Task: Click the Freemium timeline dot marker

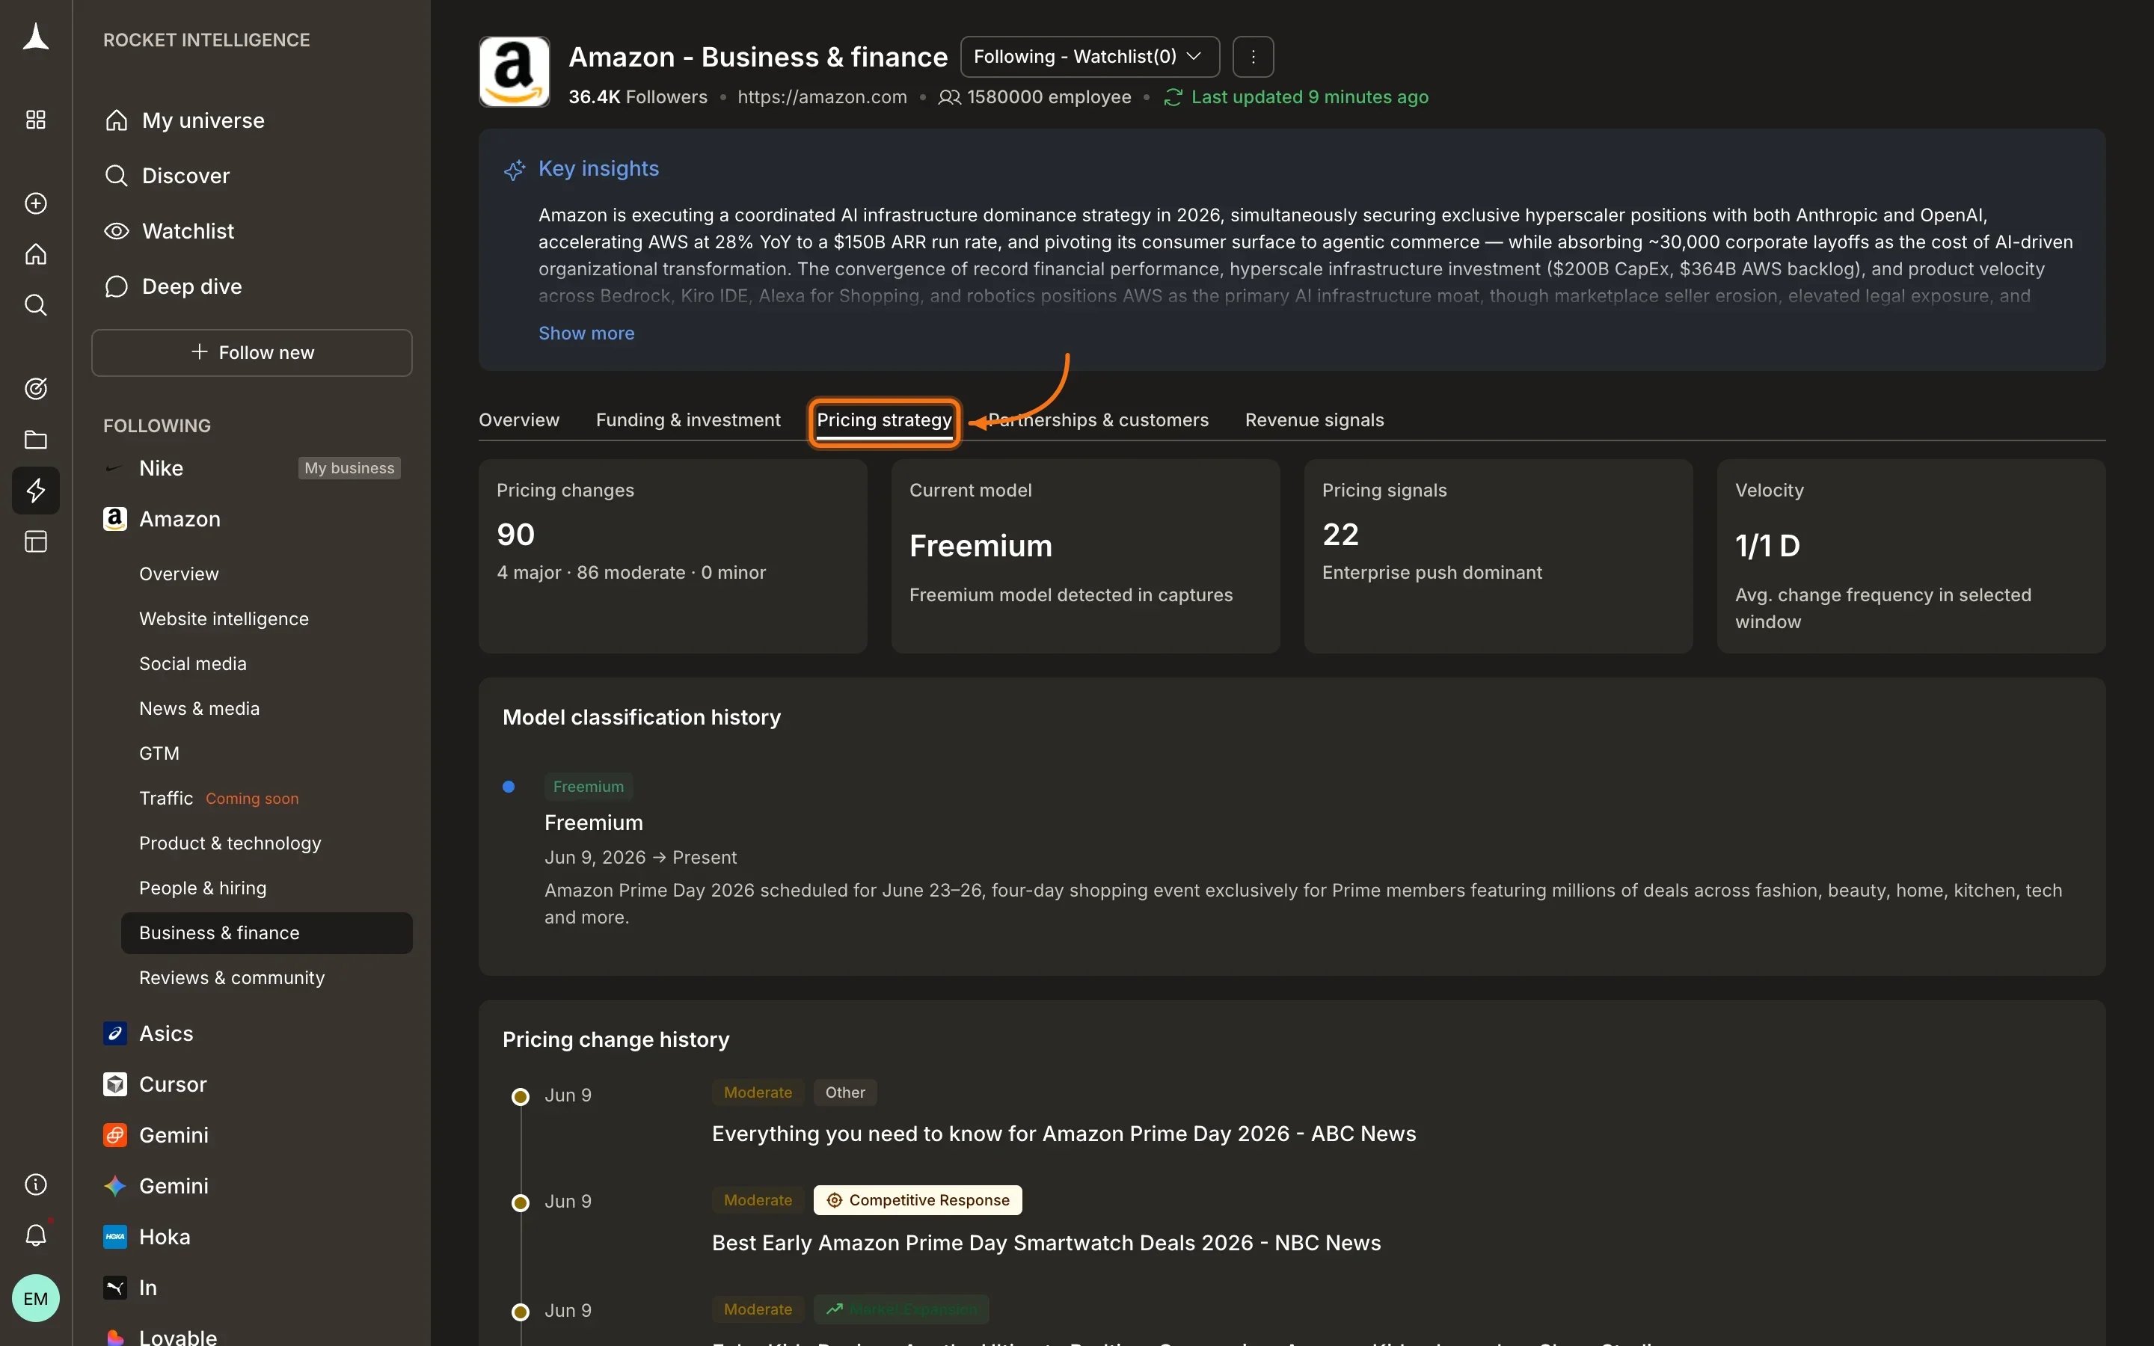Action: point(509,786)
